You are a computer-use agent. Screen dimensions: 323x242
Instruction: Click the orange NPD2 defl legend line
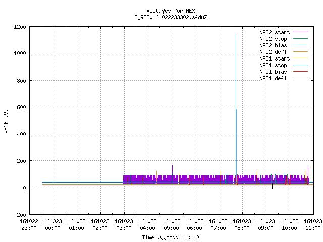click(x=301, y=51)
